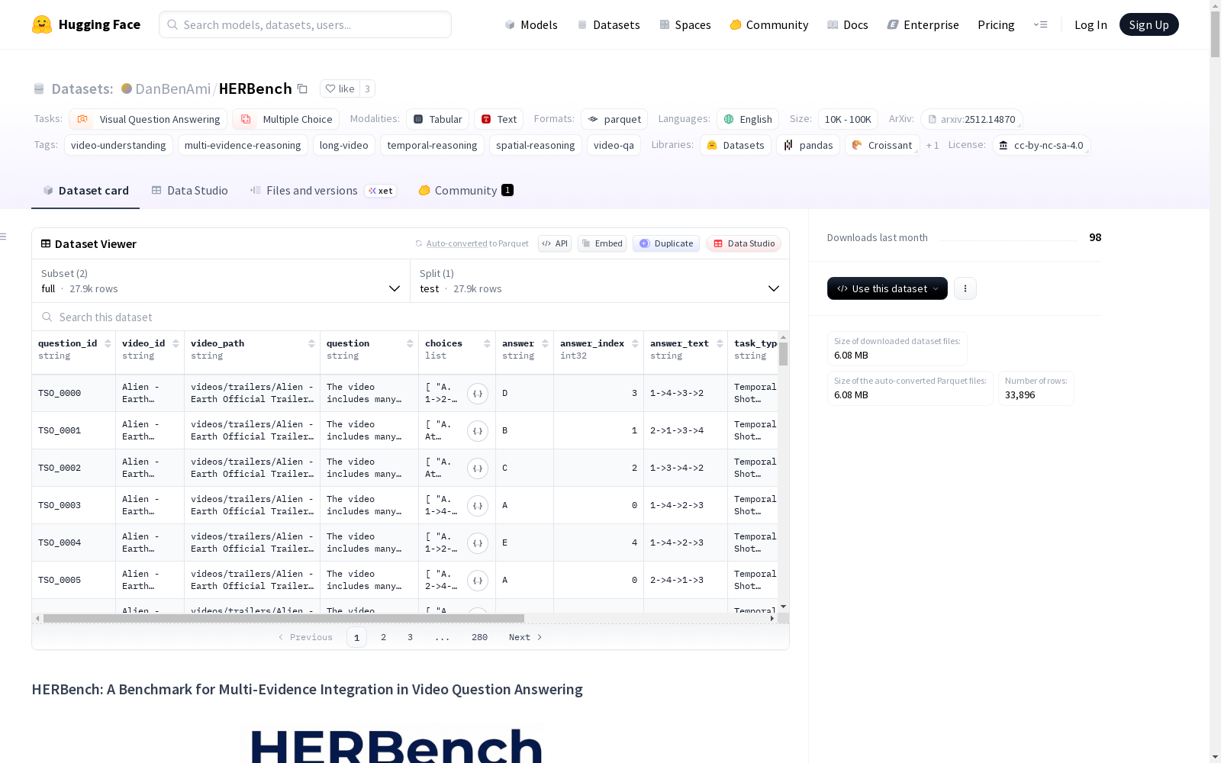
Task: Open the arxiv:2512.14870 paper tag
Action: [971, 119]
